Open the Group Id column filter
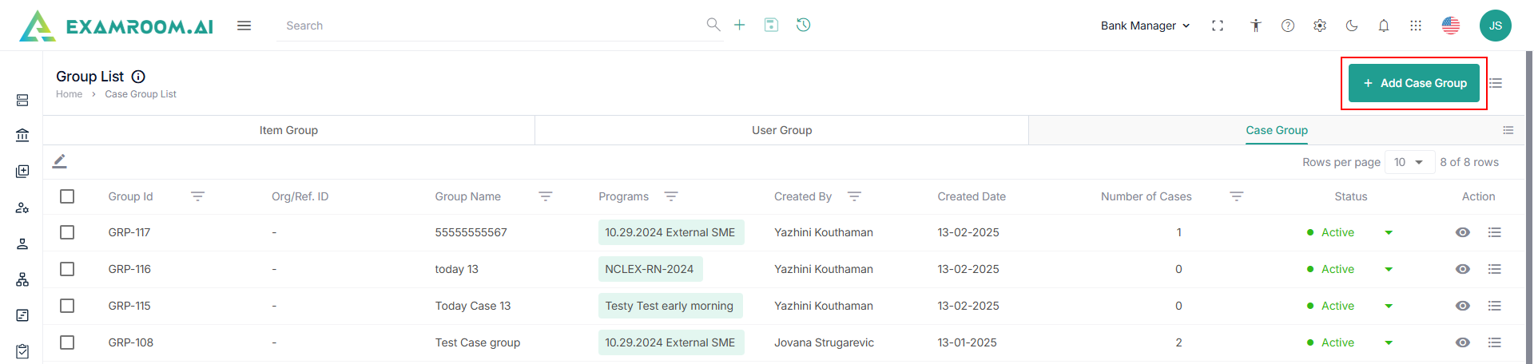The width and height of the screenshot is (1534, 364). [x=197, y=196]
